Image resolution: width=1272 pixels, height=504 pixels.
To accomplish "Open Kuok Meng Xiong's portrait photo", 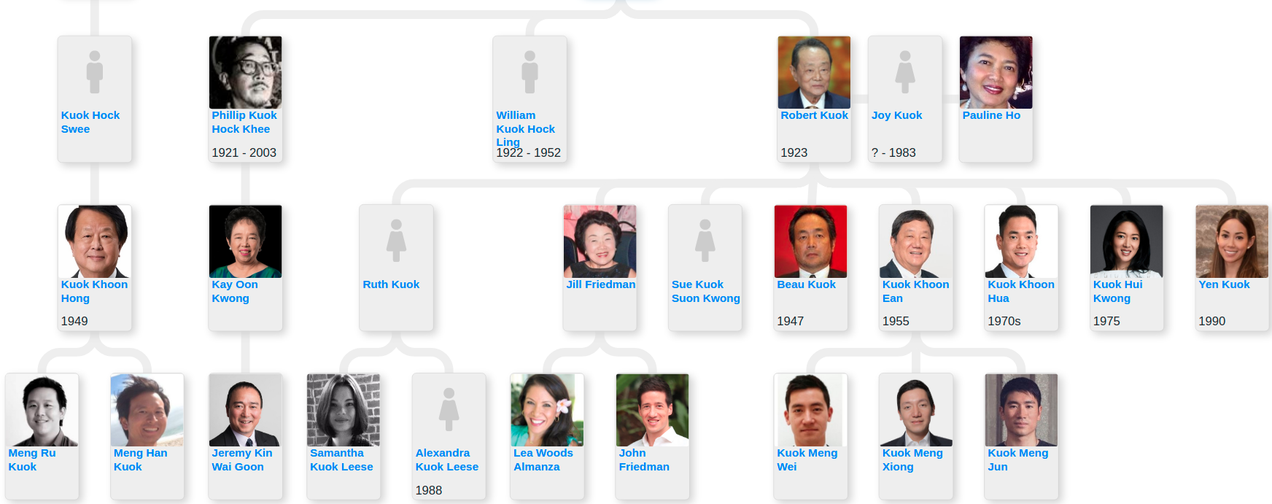I will (916, 410).
